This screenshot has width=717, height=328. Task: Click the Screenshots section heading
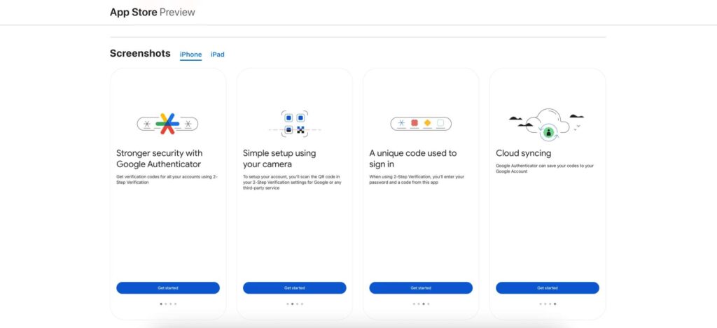click(140, 53)
